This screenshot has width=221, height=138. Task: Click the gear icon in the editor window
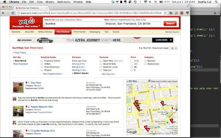pos(215,13)
